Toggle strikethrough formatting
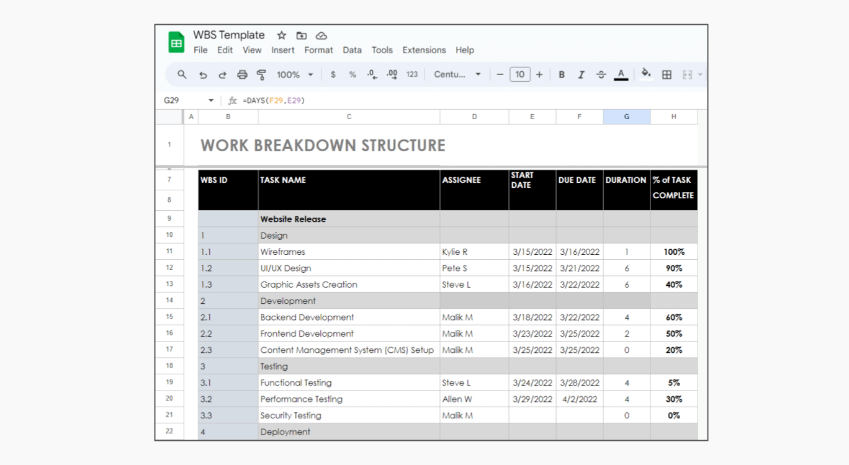The height and width of the screenshot is (465, 849). [x=601, y=74]
